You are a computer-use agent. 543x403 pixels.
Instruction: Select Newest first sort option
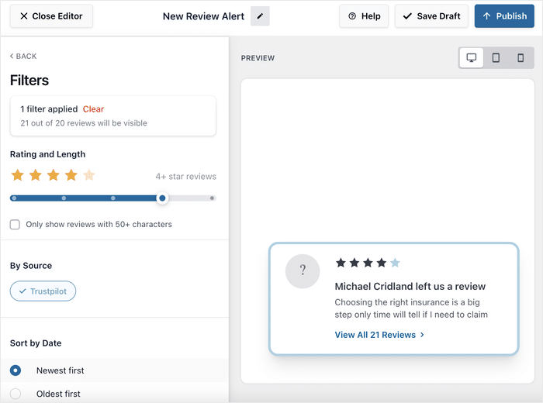click(16, 370)
